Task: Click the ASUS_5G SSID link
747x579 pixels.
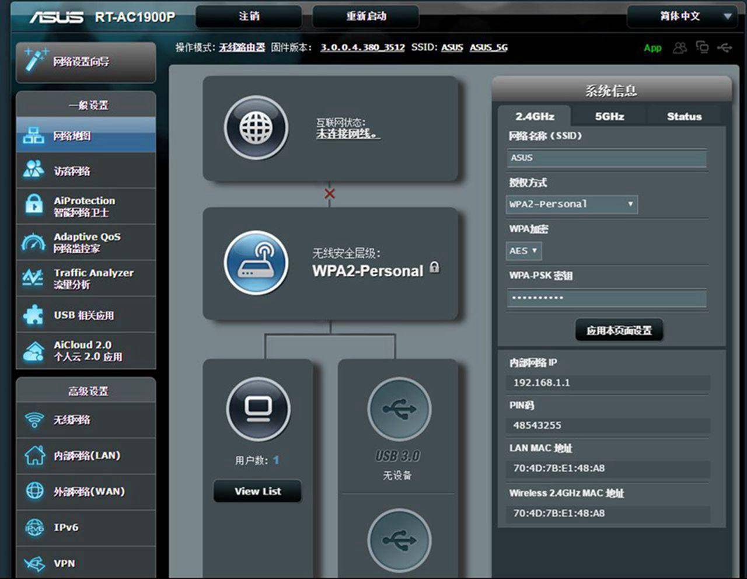Action: point(488,47)
